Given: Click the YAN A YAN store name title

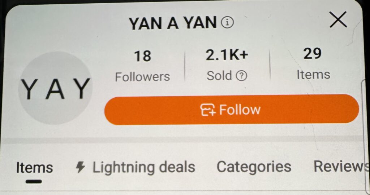Looking at the screenshot, I should click(173, 23).
